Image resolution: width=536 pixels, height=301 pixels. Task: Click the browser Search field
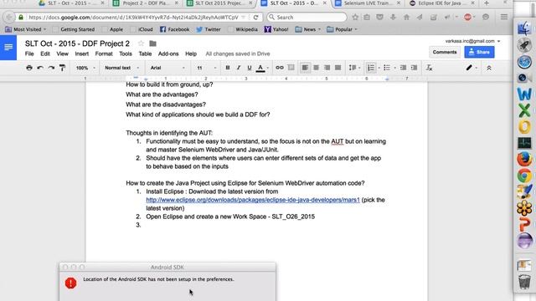(x=307, y=17)
